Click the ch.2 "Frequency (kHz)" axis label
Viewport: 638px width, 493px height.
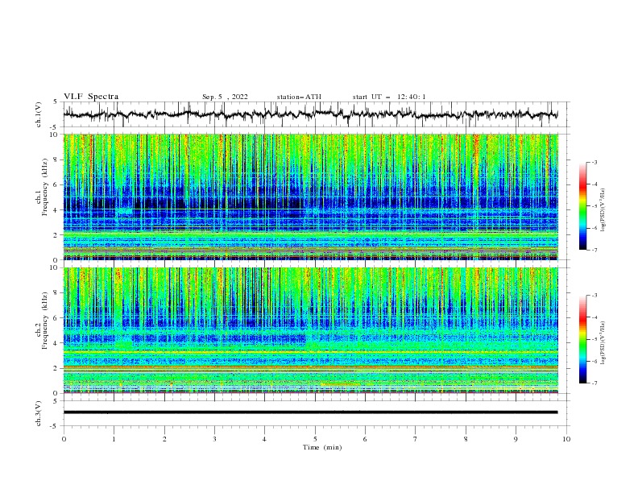tap(45, 321)
